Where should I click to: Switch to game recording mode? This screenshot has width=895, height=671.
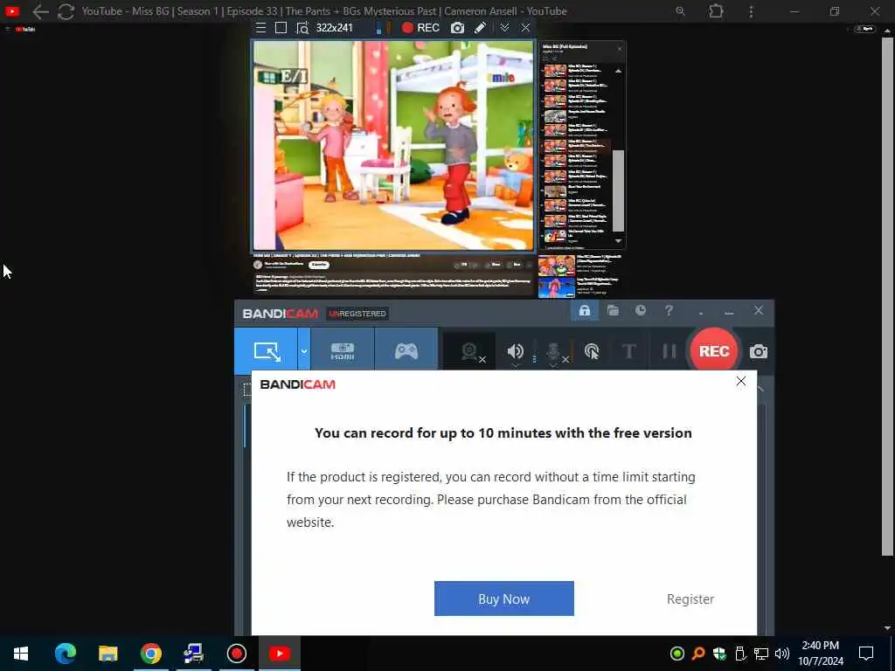click(406, 351)
